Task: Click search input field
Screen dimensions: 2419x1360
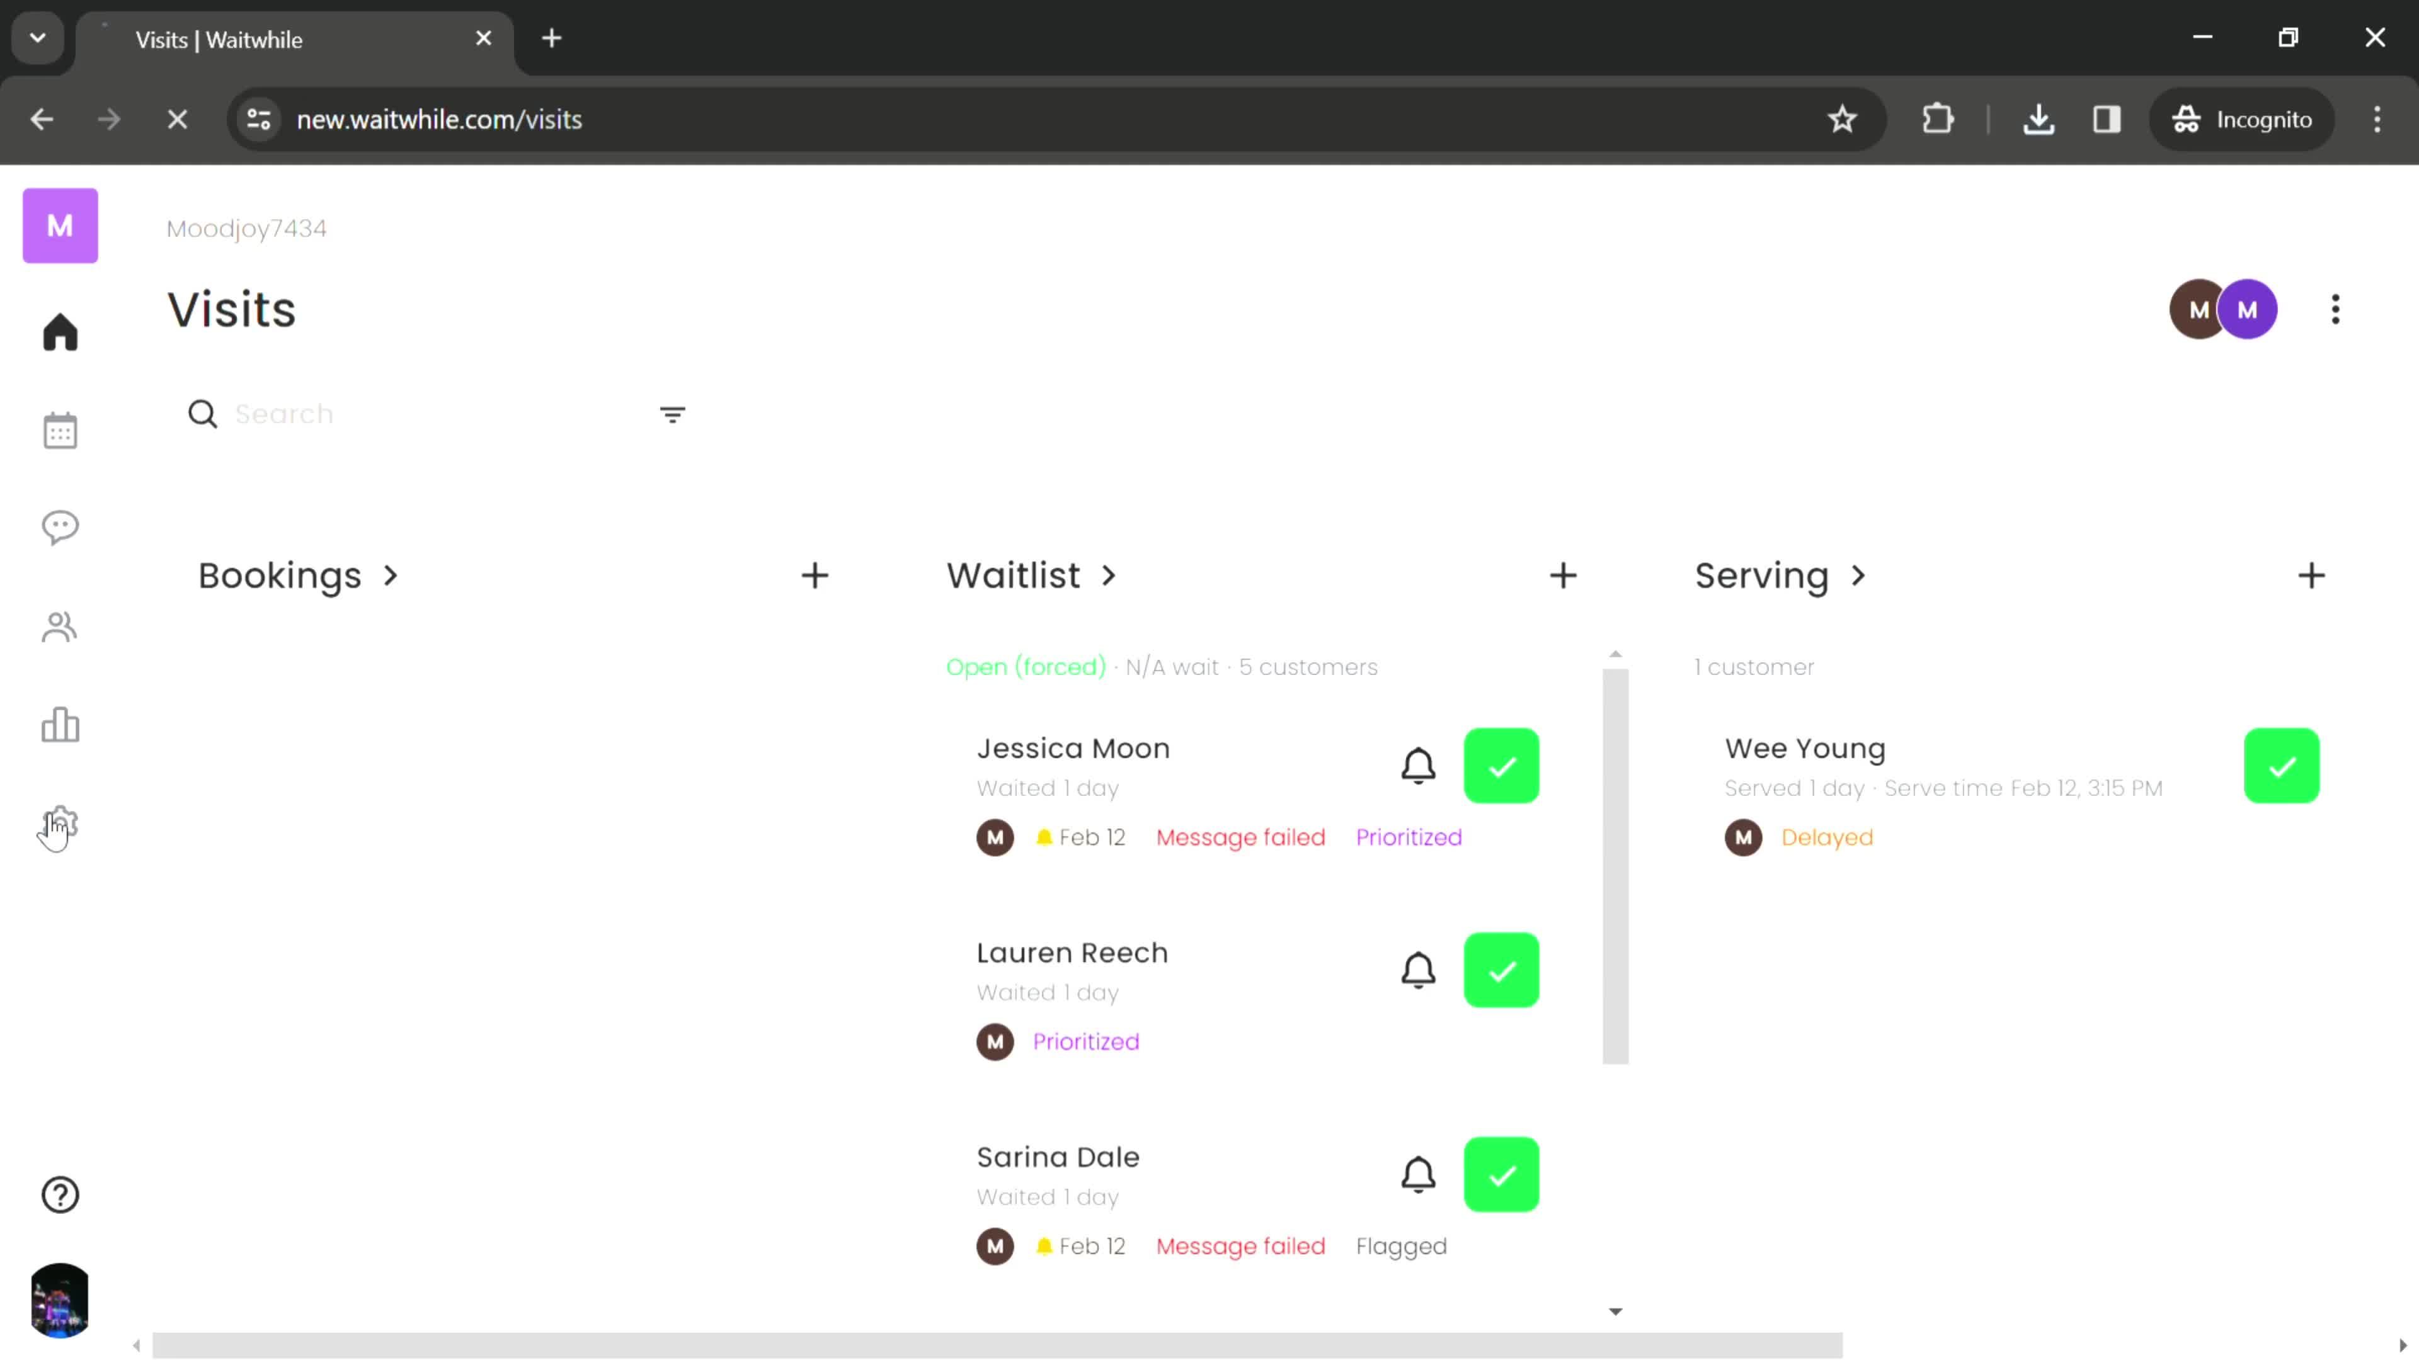Action: pyautogui.click(x=425, y=414)
